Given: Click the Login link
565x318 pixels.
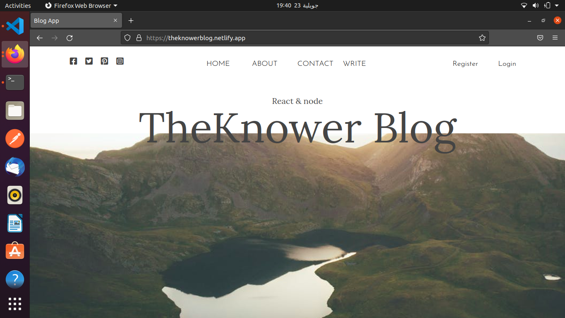Looking at the screenshot, I should (507, 64).
